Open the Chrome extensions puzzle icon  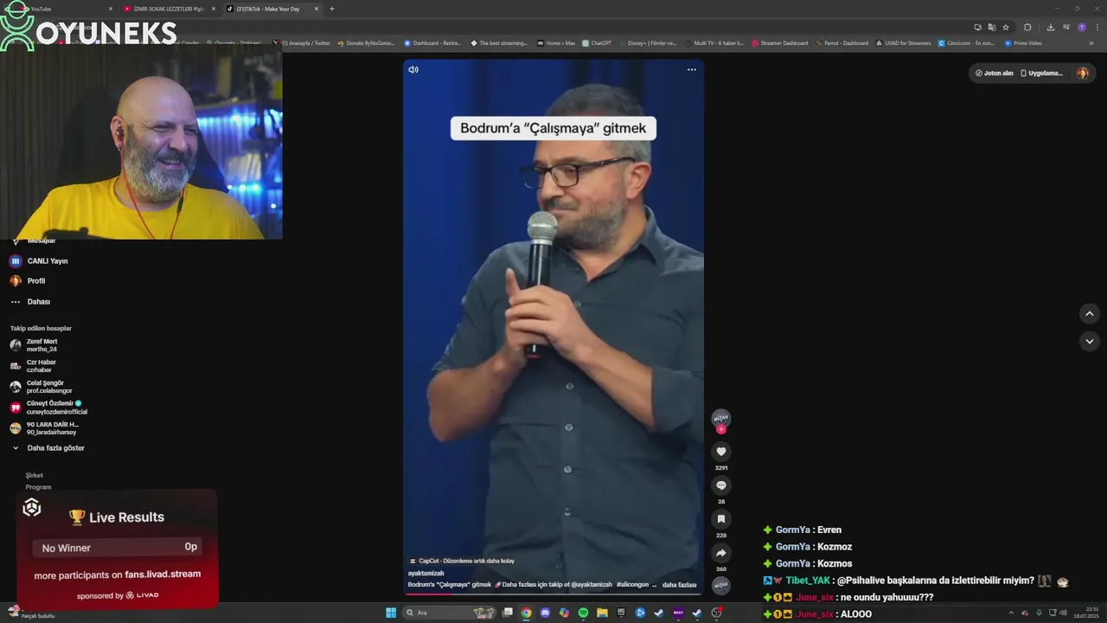(x=1027, y=27)
